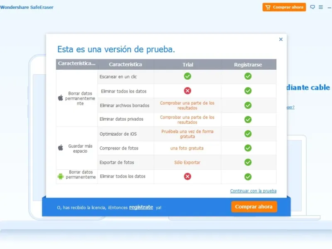The height and width of the screenshot is (249, 332).
Task: Select the Optimizador de iOS feature text
Action: (118, 134)
